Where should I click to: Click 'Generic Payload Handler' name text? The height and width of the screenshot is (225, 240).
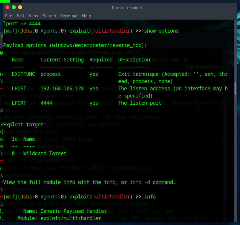click(74, 211)
